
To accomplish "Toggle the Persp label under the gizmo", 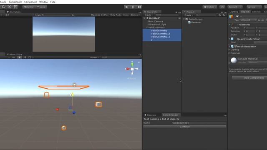I will [x=132, y=79].
